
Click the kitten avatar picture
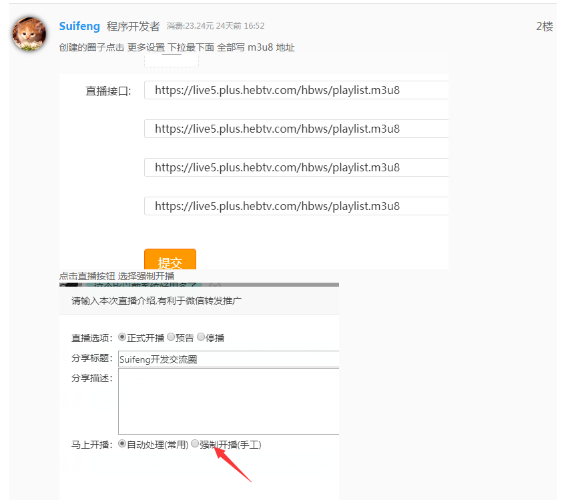pyautogui.click(x=29, y=34)
